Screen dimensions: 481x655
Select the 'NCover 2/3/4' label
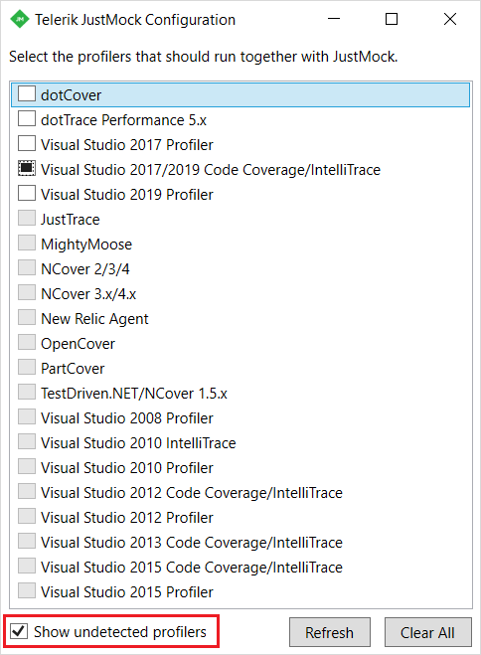tap(85, 269)
